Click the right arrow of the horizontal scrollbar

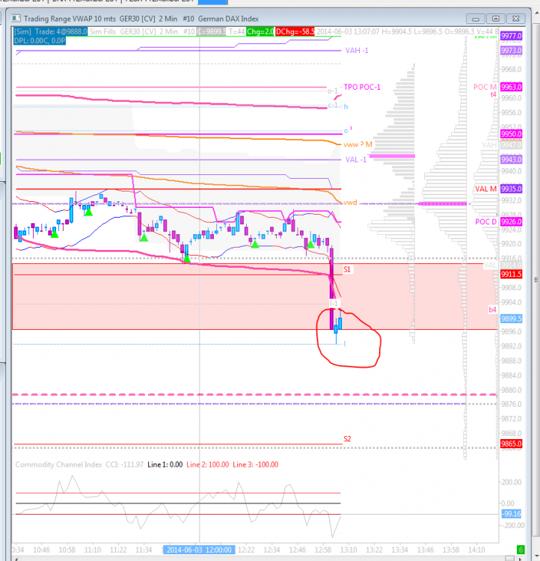[x=521, y=559]
